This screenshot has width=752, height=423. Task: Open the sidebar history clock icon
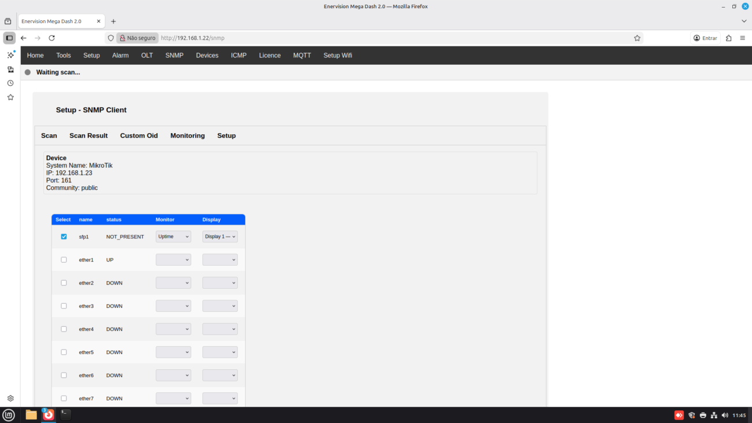(10, 83)
